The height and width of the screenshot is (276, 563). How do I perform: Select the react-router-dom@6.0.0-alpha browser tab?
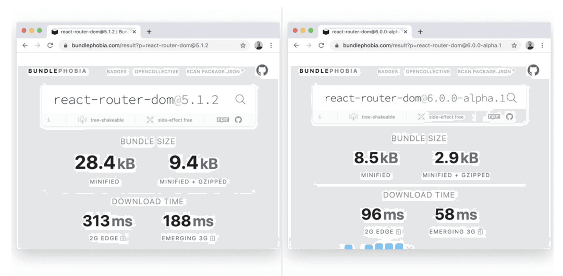click(365, 32)
